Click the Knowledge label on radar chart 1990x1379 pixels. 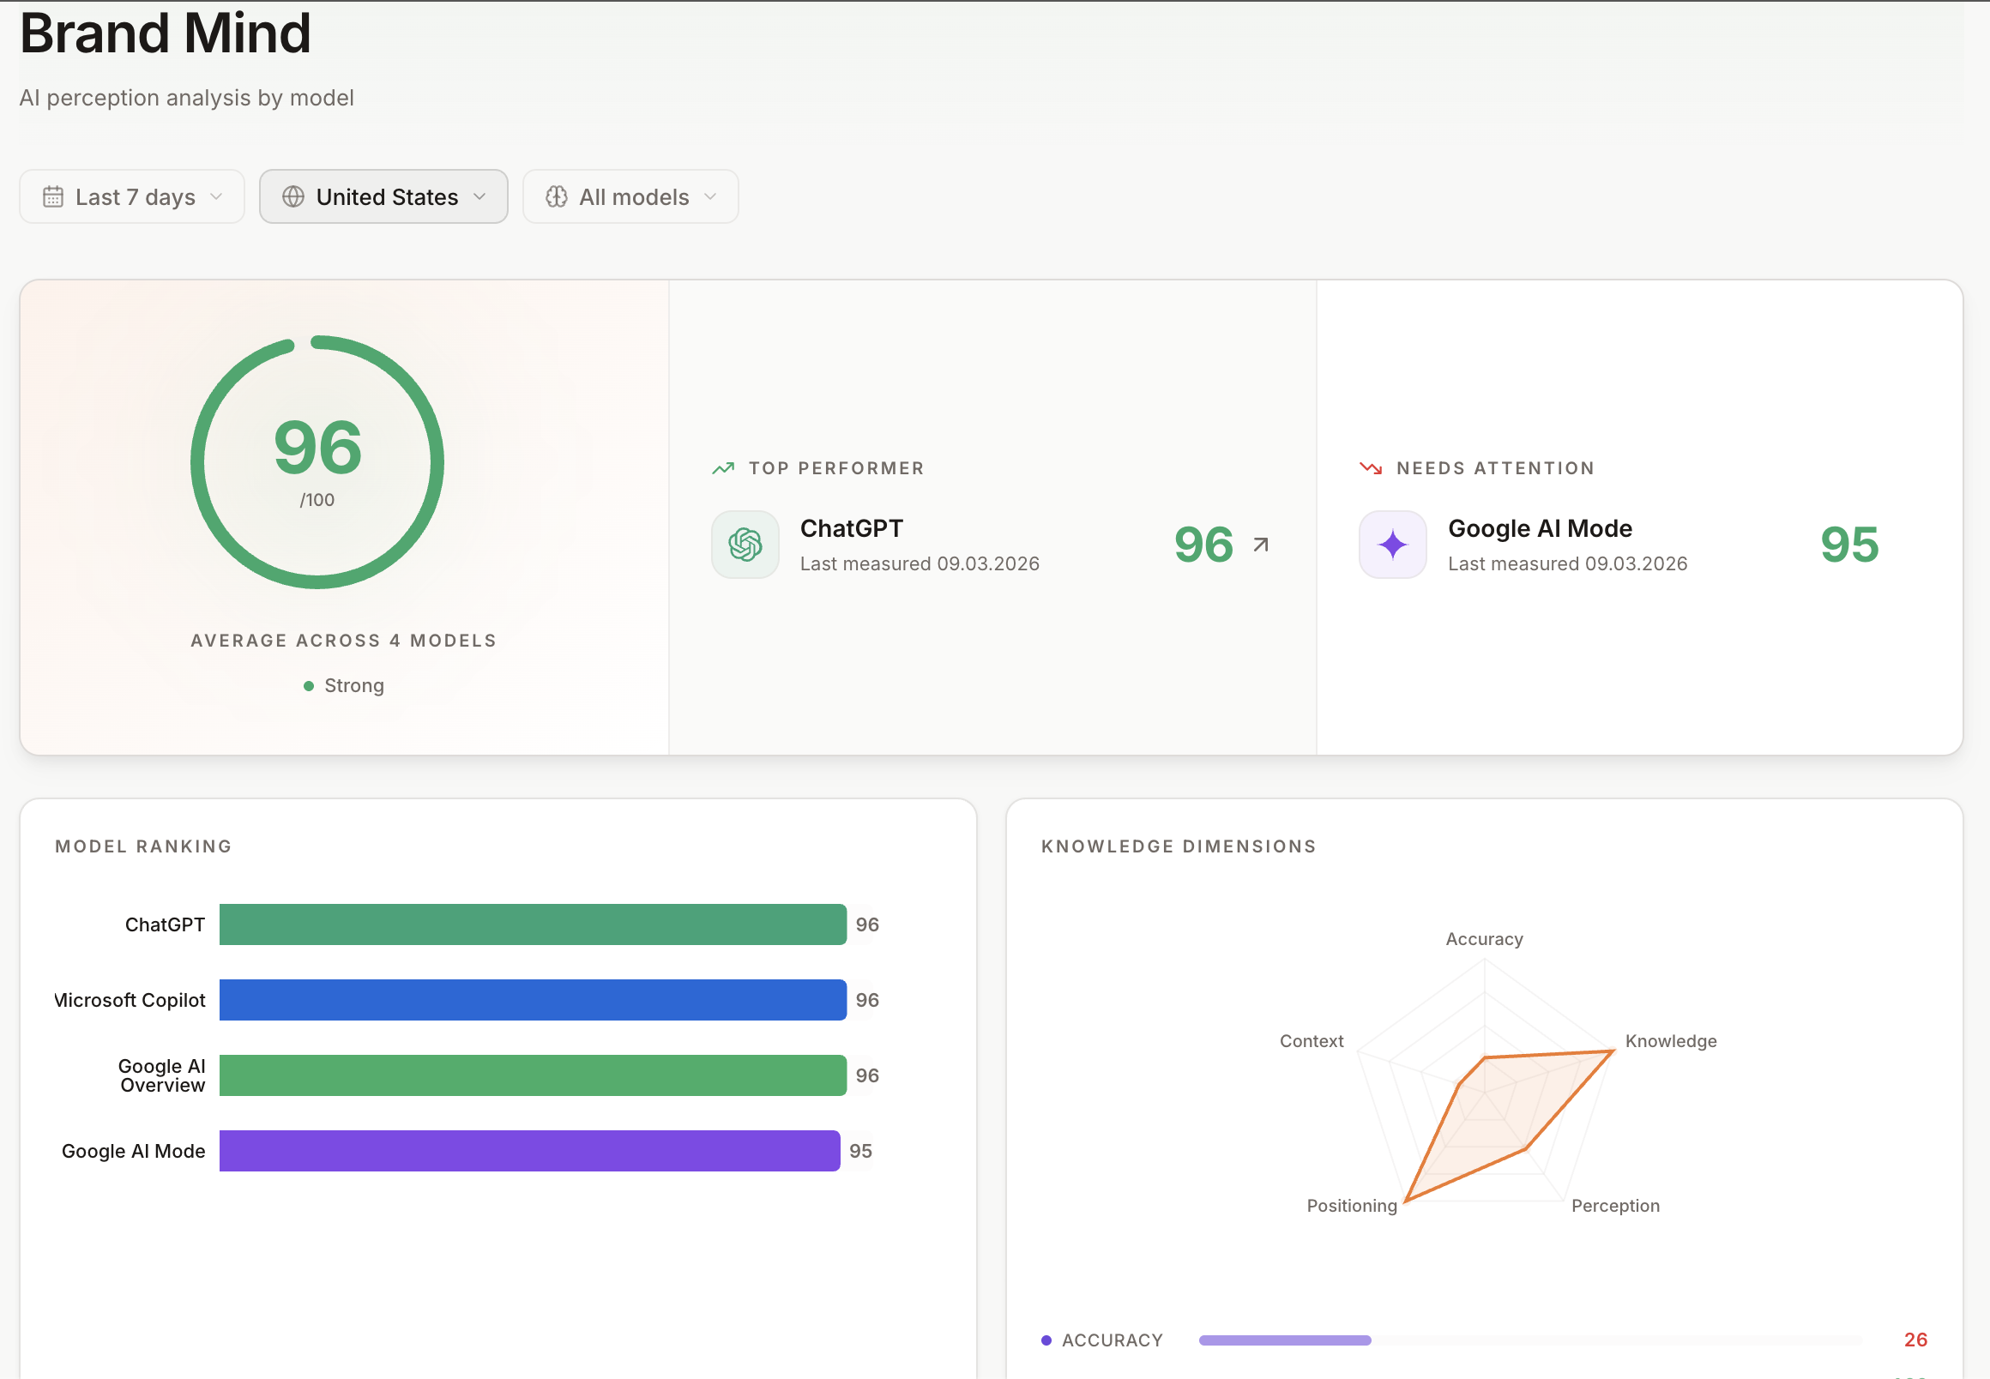point(1670,1041)
